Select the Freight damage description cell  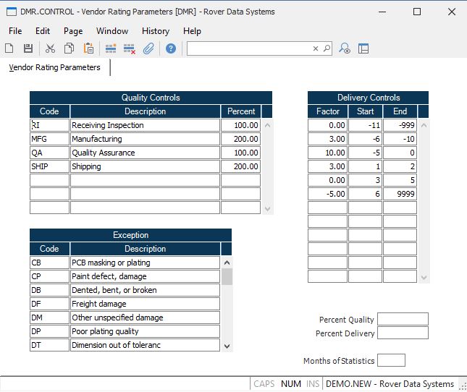click(x=145, y=304)
